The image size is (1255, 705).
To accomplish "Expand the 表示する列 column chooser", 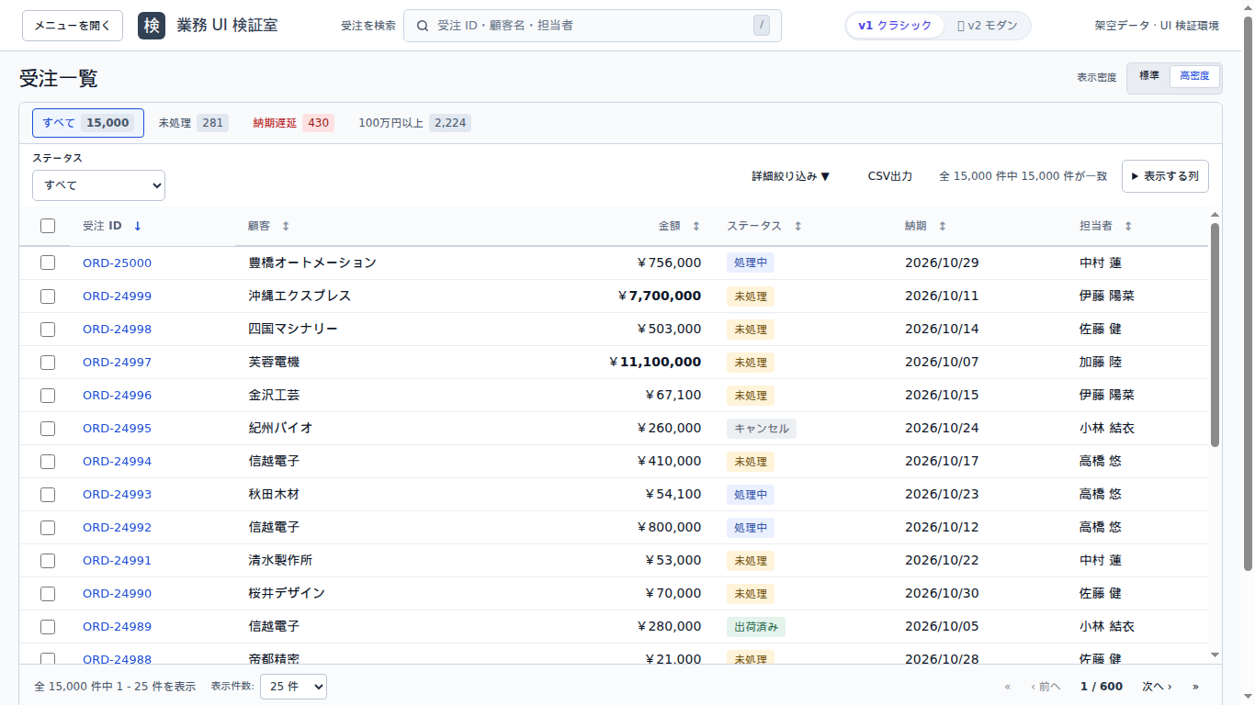I will click(x=1165, y=176).
